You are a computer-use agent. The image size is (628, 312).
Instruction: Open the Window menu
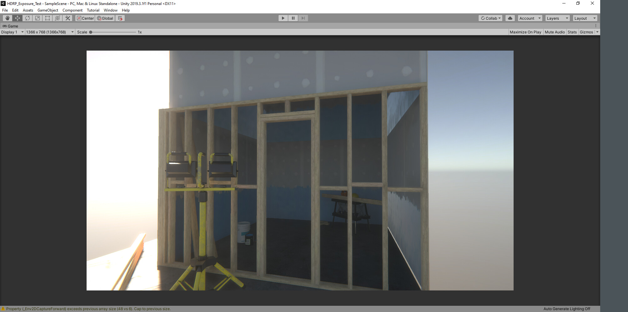coord(110,10)
